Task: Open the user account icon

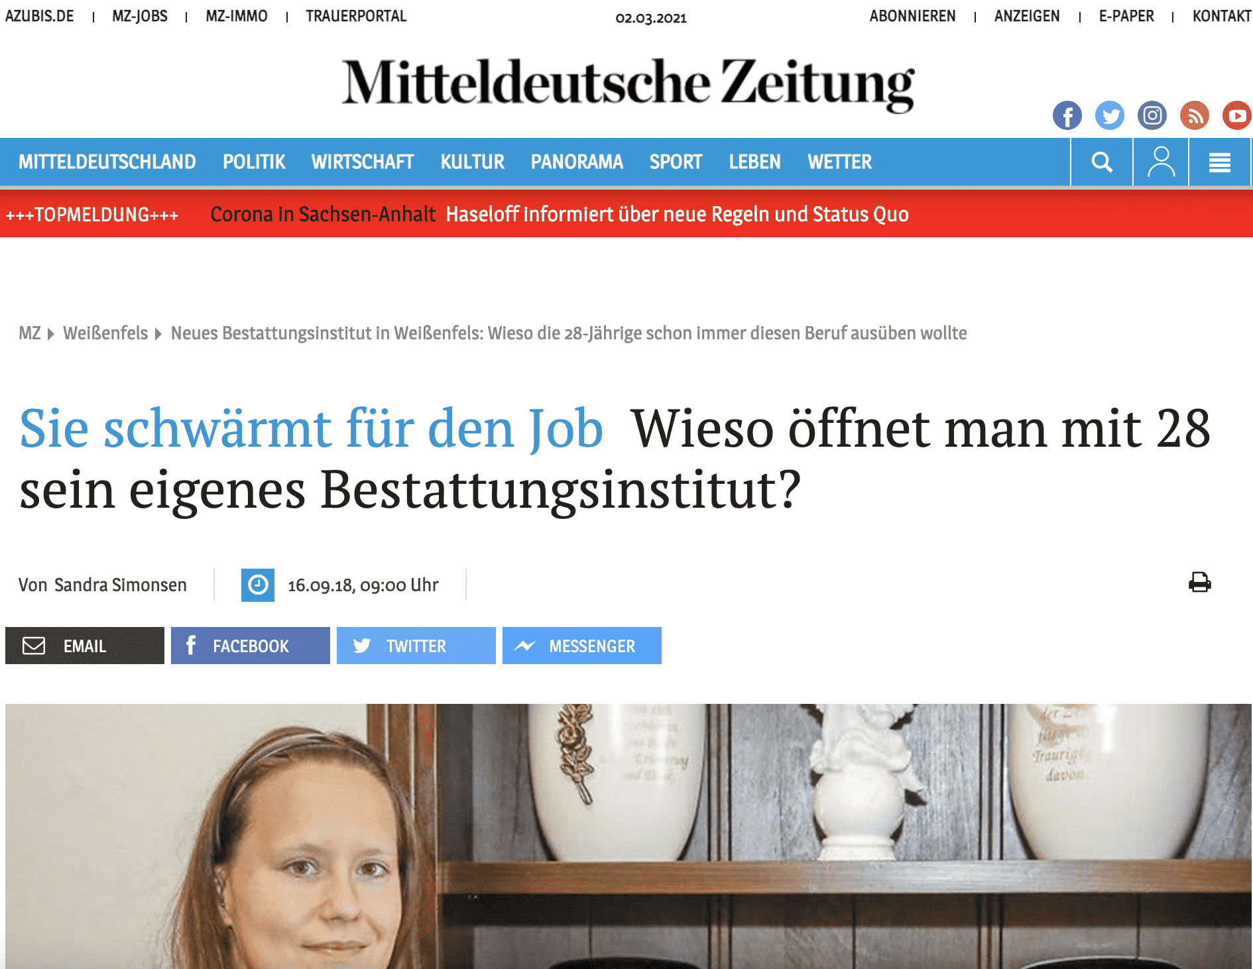Action: [1161, 162]
